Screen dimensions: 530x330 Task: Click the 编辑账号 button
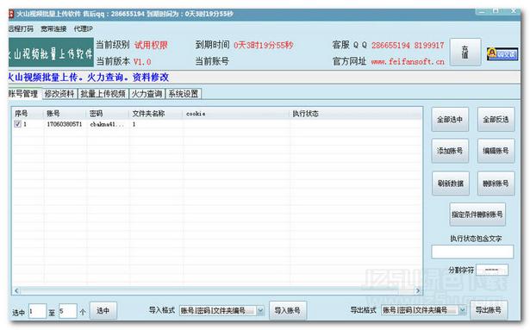pos(496,151)
